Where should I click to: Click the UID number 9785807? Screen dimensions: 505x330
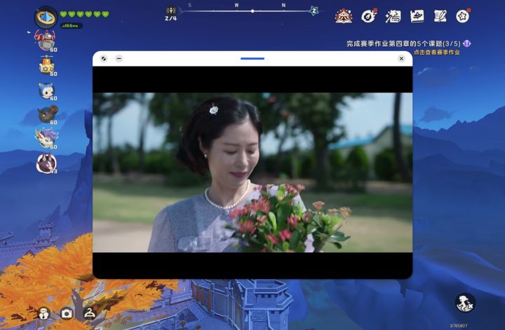[459, 326]
